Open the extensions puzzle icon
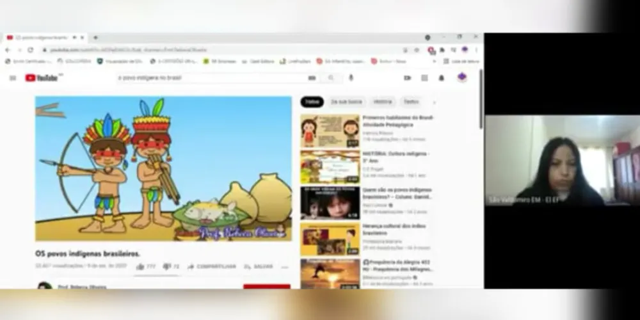The width and height of the screenshot is (640, 320). pos(442,50)
